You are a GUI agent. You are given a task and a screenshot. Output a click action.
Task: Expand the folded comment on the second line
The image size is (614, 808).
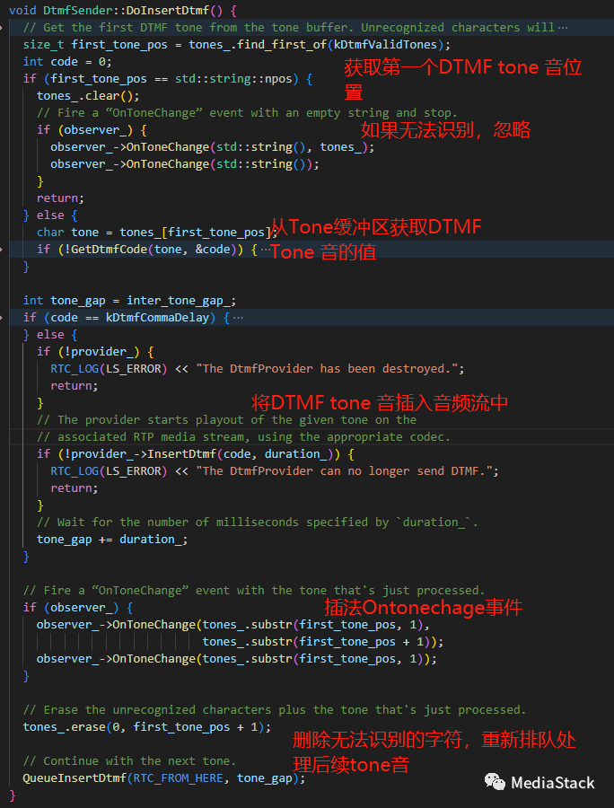point(563,28)
